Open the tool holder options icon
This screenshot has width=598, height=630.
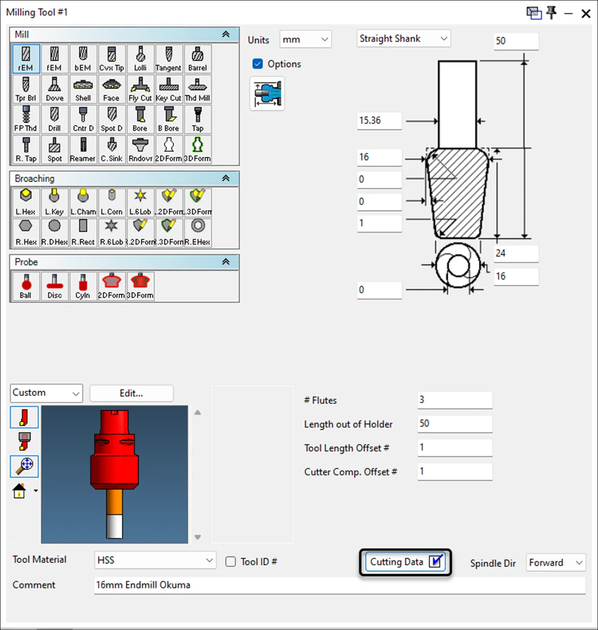pyautogui.click(x=267, y=94)
